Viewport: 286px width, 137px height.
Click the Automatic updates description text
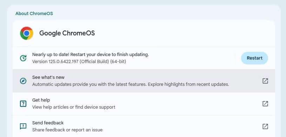pos(131,84)
